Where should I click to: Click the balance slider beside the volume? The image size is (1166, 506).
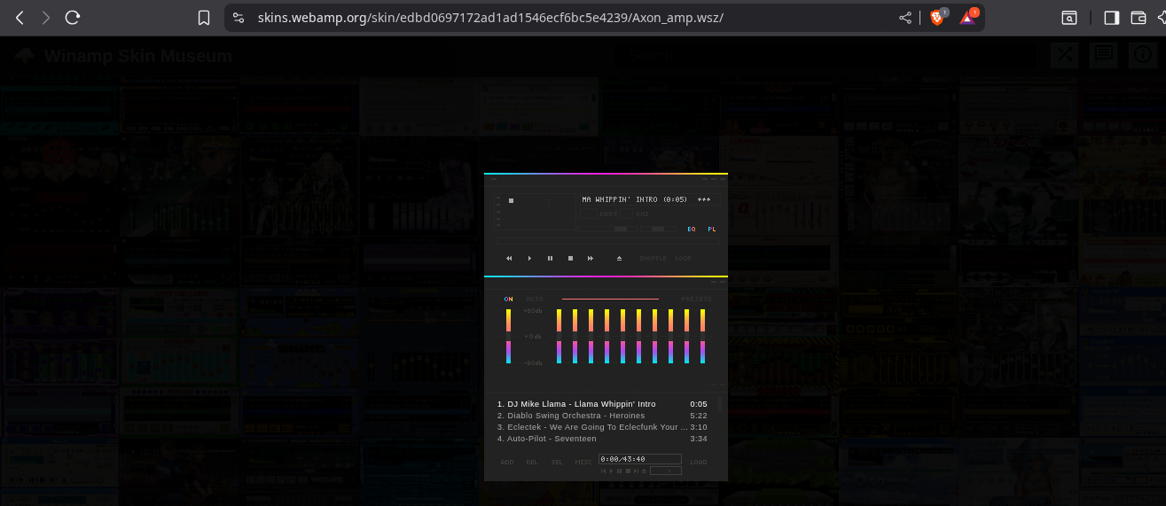click(x=658, y=229)
